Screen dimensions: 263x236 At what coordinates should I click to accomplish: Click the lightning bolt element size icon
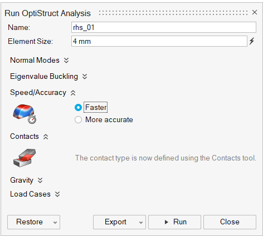point(252,41)
